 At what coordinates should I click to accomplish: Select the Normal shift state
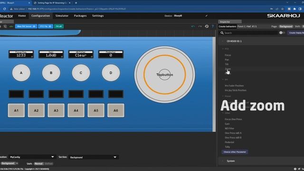[38, 163]
